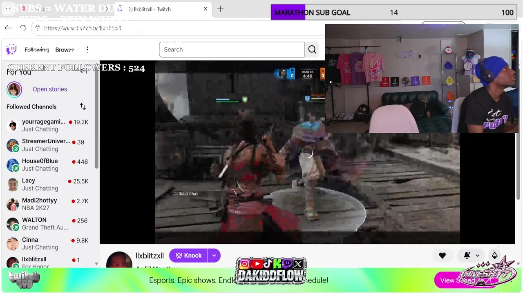The width and height of the screenshot is (523, 294).
Task: Click the subscribe icon right of the bell
Action: (x=494, y=255)
